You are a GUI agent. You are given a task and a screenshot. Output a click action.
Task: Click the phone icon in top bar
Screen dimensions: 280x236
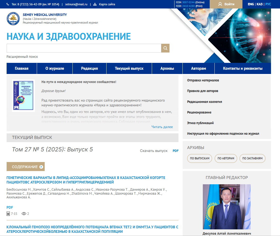tap(8, 4)
